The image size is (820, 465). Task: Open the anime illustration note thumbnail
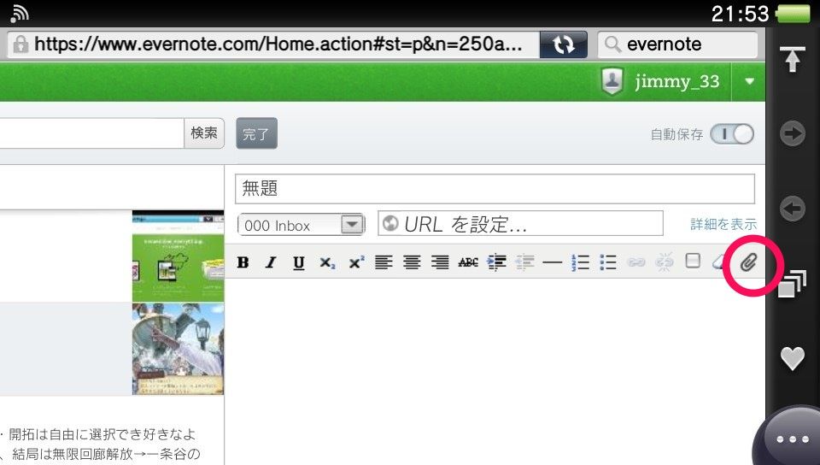click(178, 349)
